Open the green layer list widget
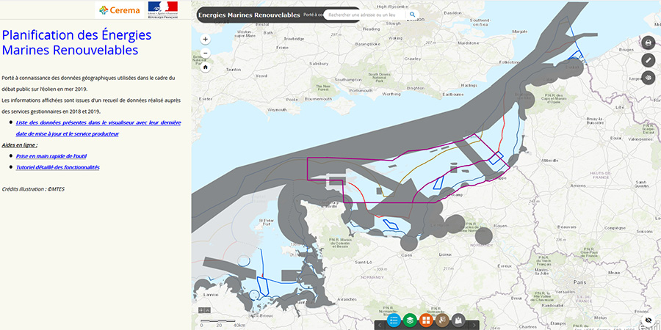 point(410,320)
